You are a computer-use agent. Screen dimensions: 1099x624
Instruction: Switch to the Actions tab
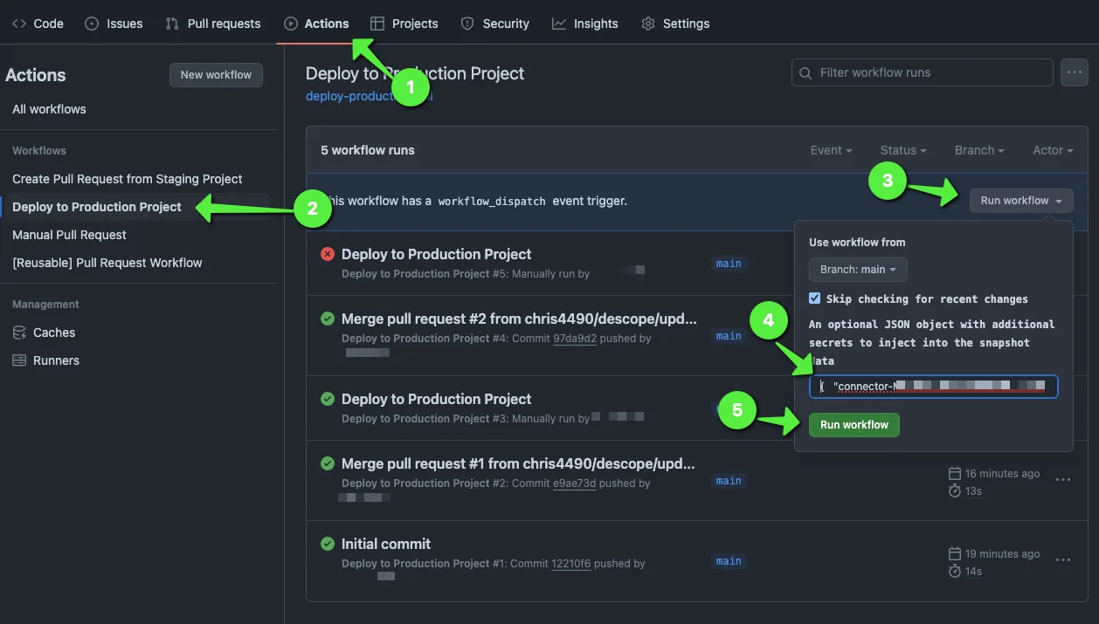317,24
